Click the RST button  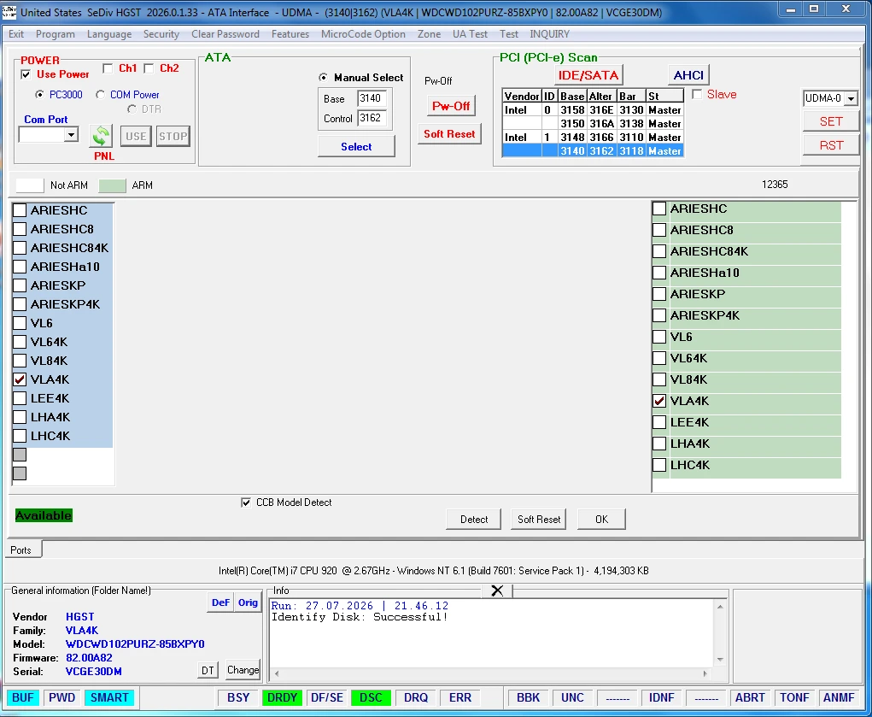click(831, 145)
